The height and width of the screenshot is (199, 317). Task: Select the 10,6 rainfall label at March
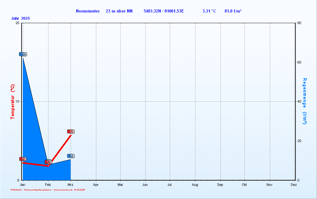tap(71, 156)
